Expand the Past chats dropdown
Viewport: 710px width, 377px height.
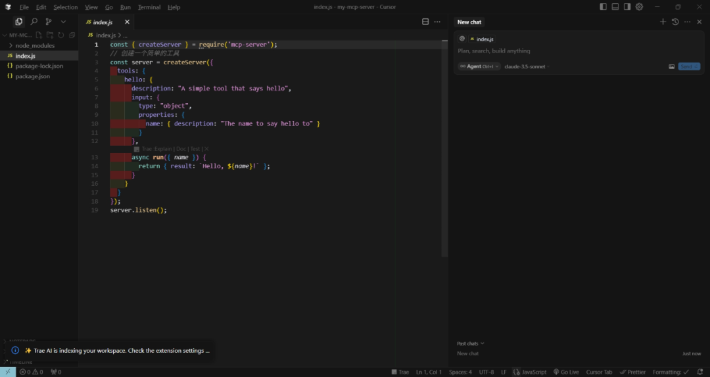(x=471, y=344)
